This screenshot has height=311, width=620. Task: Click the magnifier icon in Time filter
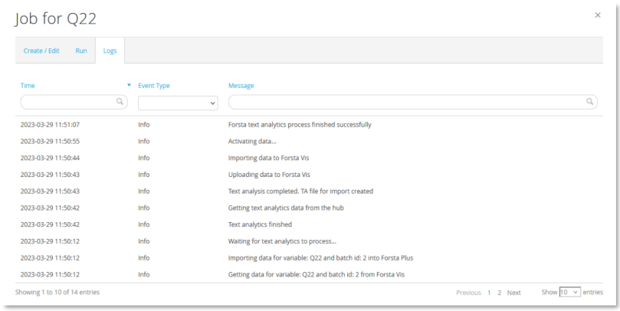[120, 102]
